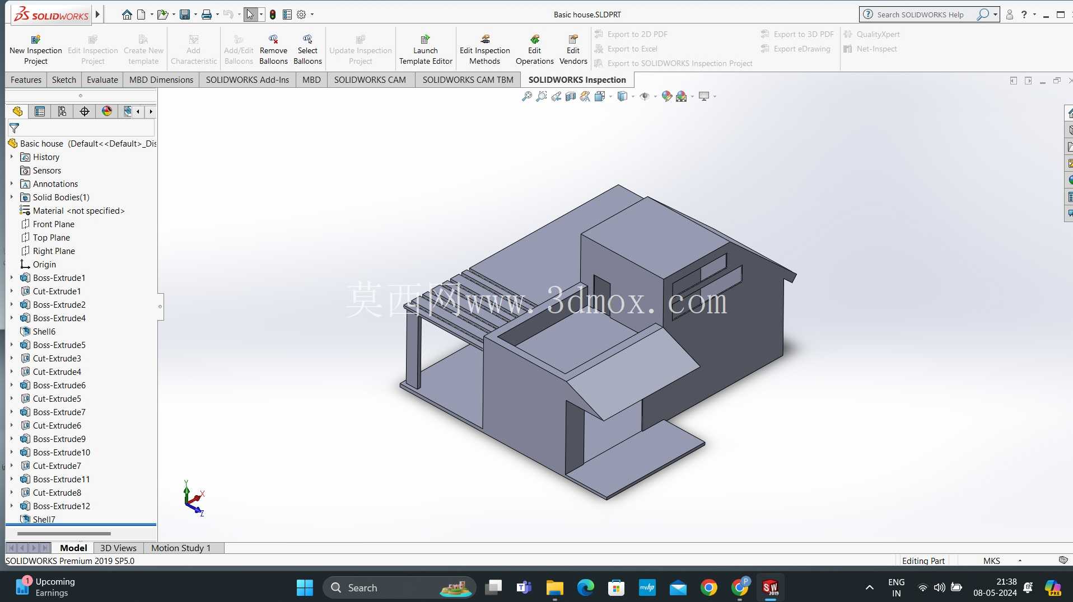
Task: Click Dynamic Annotation Views icon
Action: (x=585, y=96)
